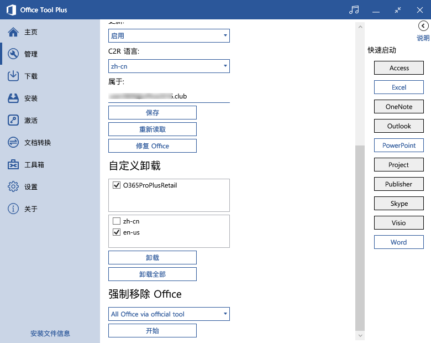The height and width of the screenshot is (343, 431).
Task: Click the 说明 link
Action: 423,38
